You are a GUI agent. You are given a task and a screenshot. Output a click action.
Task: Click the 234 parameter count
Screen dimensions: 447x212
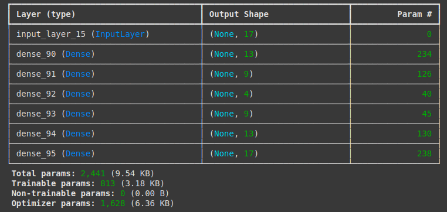tap(425, 54)
